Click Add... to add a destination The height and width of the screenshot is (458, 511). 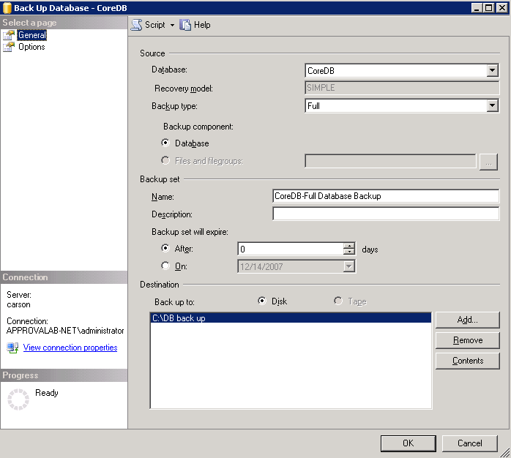pyautogui.click(x=467, y=320)
